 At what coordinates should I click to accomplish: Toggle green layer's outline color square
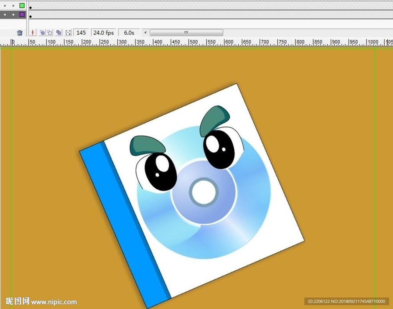[22, 5]
